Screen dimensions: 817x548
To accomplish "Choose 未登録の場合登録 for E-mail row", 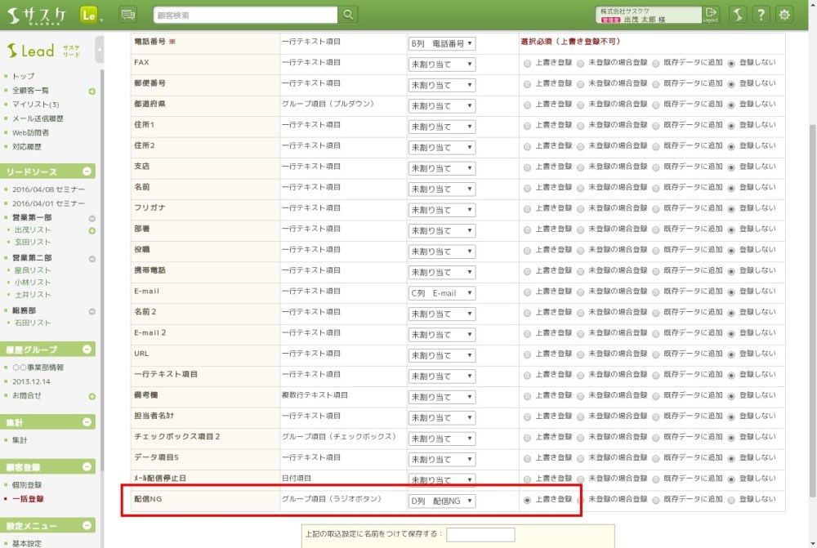I will (581, 292).
